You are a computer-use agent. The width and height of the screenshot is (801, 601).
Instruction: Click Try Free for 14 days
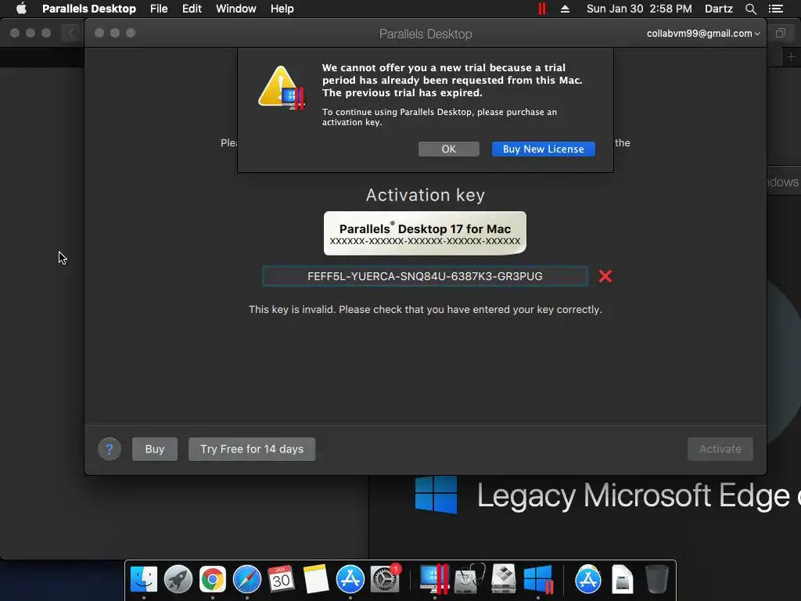pyautogui.click(x=252, y=449)
